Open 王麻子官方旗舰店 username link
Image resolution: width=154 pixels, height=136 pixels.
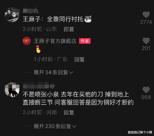55,41
